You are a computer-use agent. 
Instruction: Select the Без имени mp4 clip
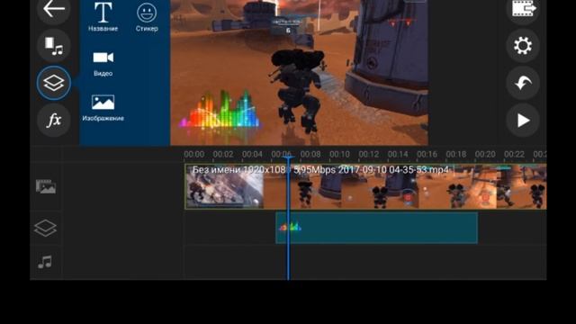pos(365,186)
